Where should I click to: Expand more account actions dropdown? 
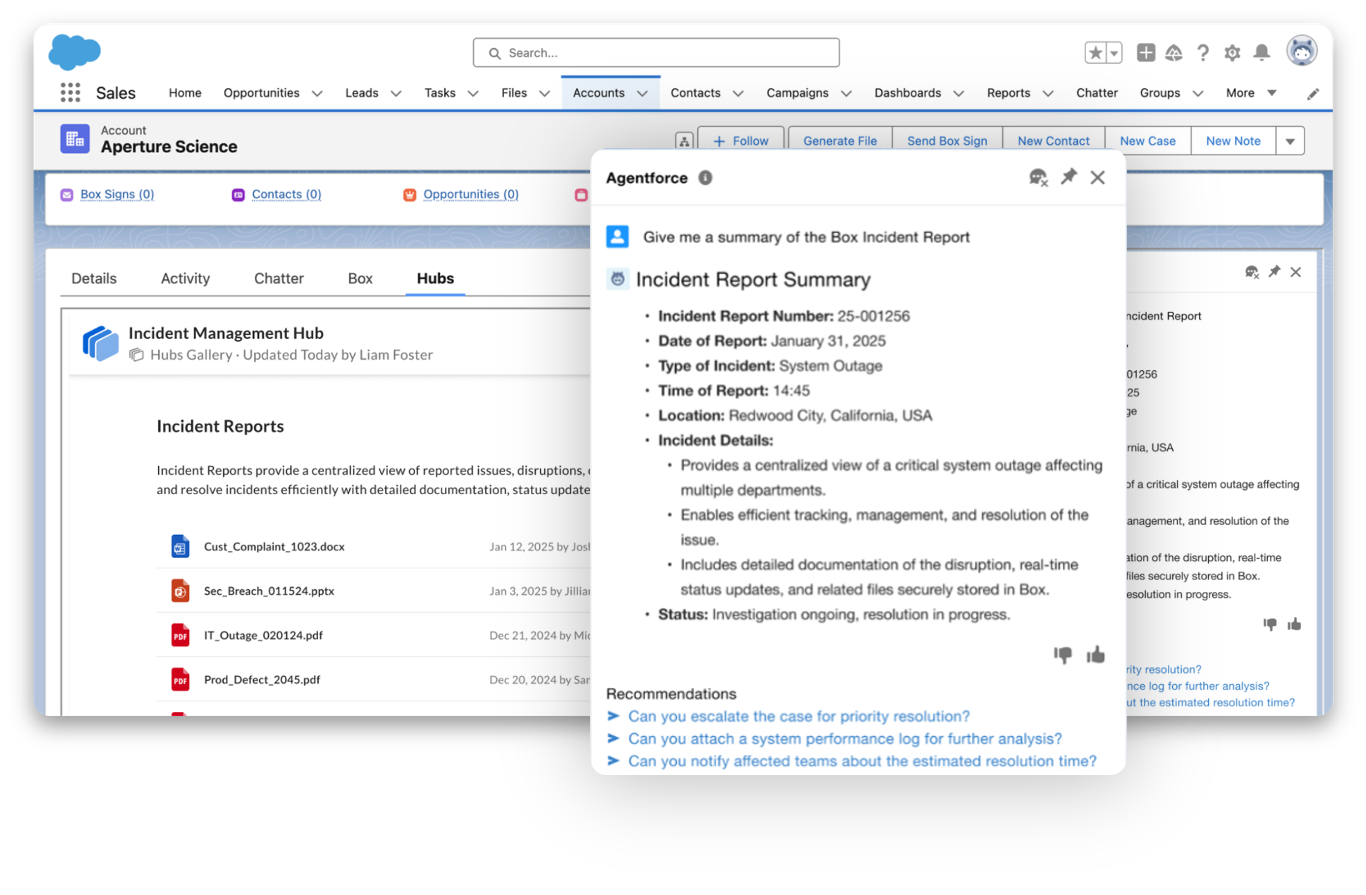pos(1290,141)
